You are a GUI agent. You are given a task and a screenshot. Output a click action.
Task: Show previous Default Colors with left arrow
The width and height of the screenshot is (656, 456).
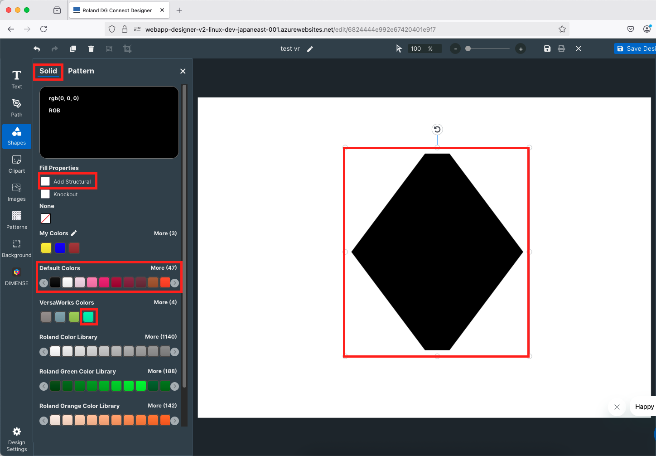(43, 283)
